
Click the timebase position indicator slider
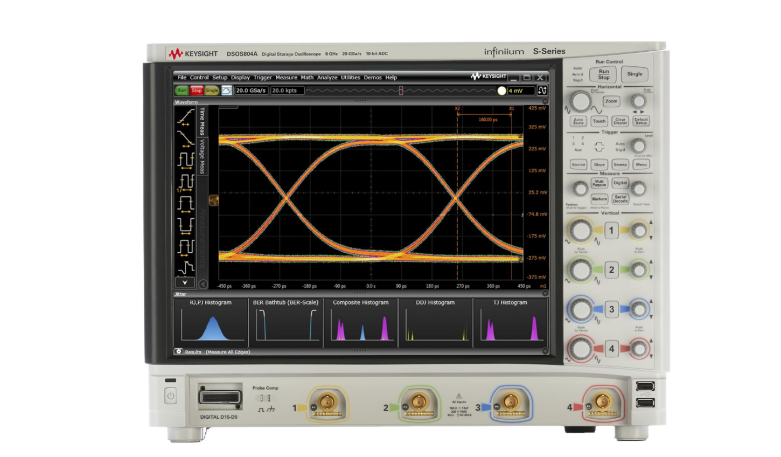pyautogui.click(x=400, y=91)
